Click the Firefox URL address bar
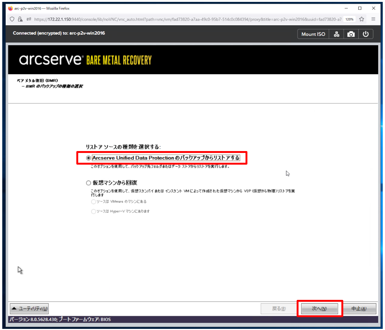Image resolution: width=385 pixels, height=330 pixels. [188, 19]
